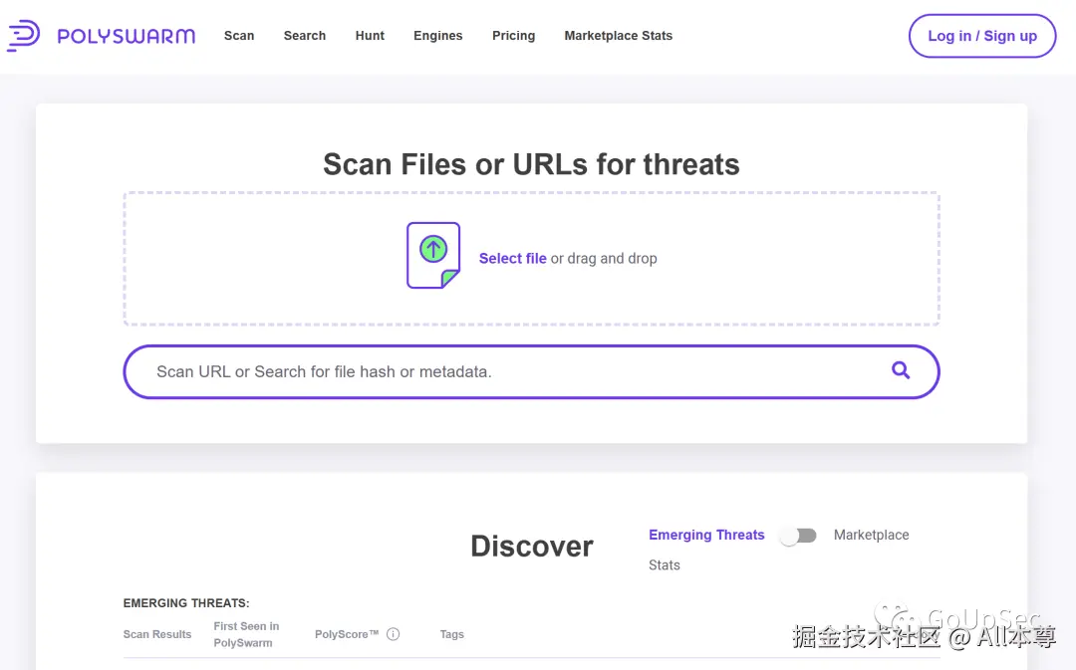Select the Emerging Threats label
Screen dimensions: 1076x670
706,535
